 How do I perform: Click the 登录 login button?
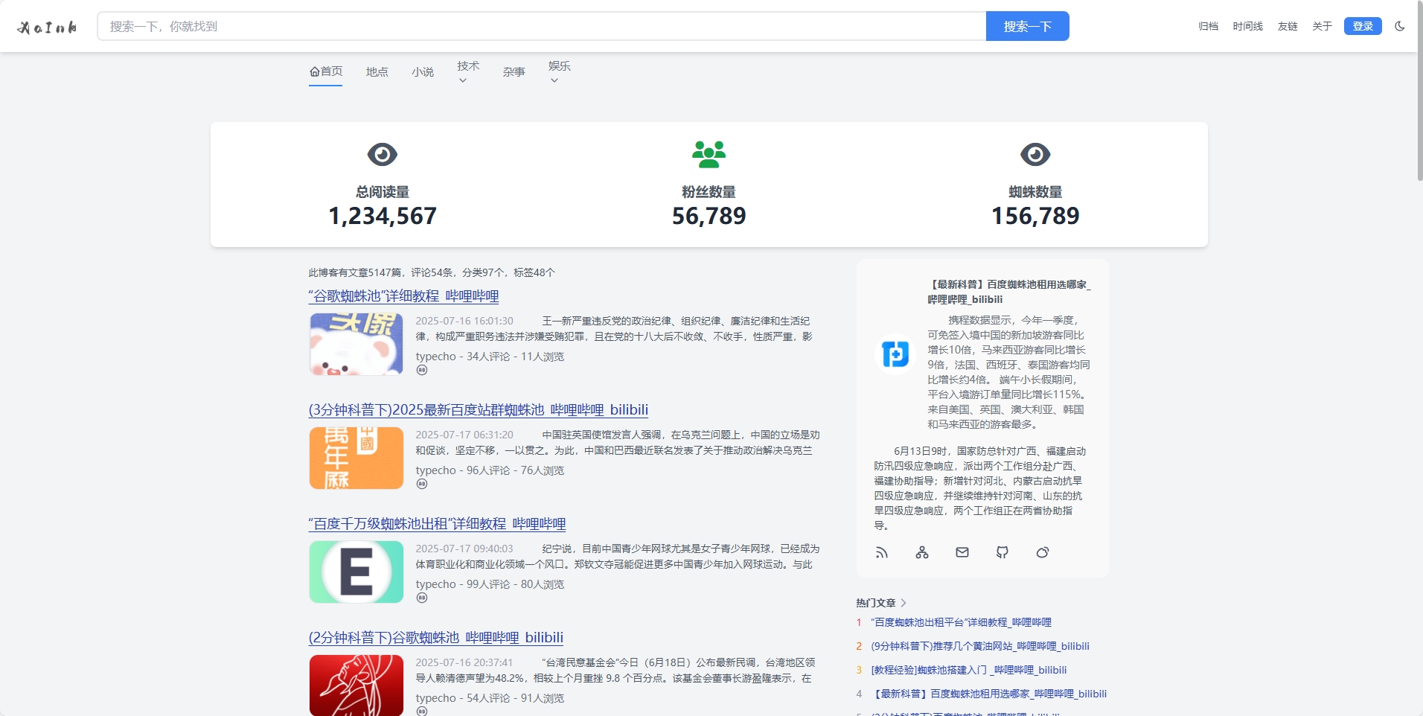tap(1363, 26)
